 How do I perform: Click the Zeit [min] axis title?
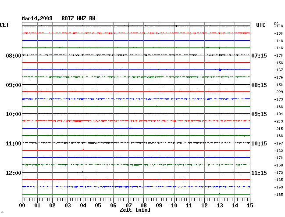coord(135,210)
